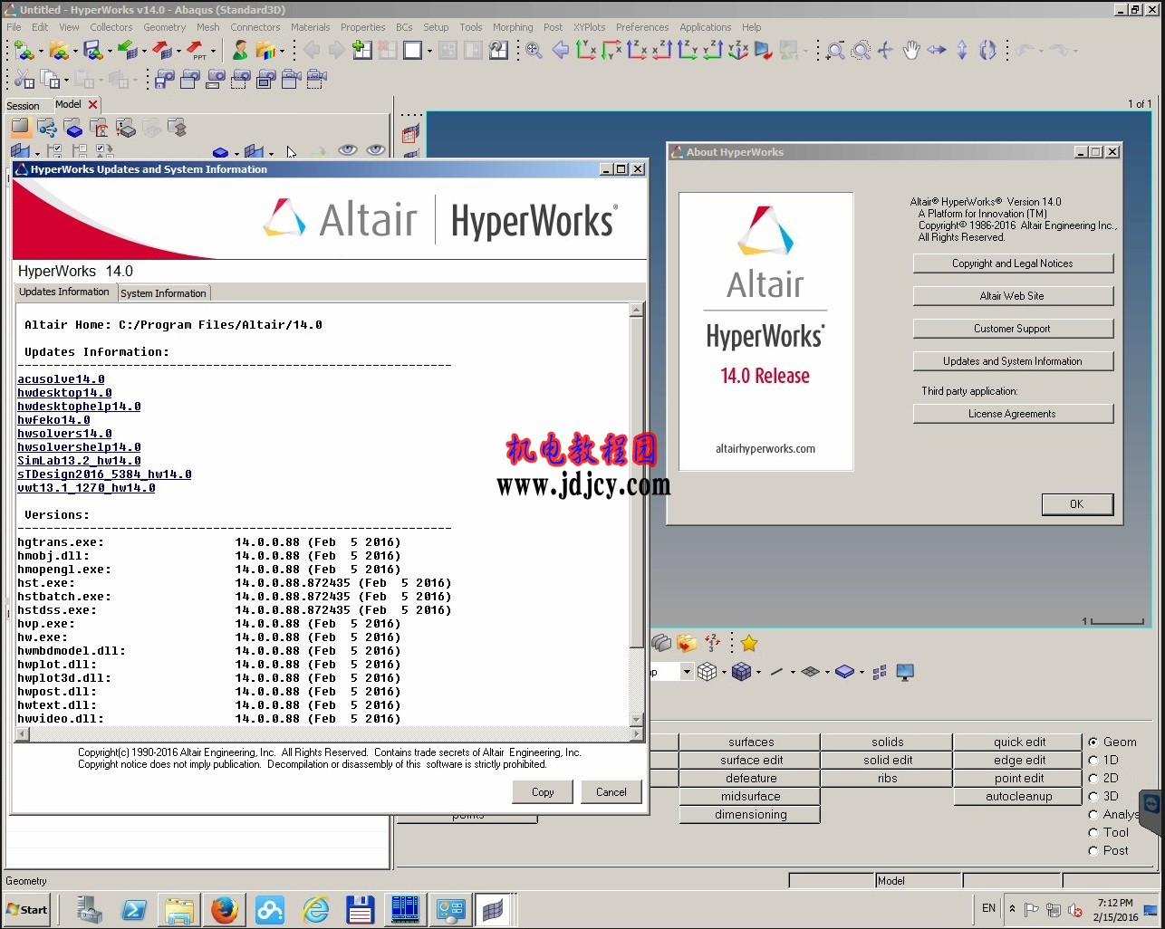Click the Previous View purple arrow icon
Viewport: 1165px width, 929px height.
click(561, 51)
